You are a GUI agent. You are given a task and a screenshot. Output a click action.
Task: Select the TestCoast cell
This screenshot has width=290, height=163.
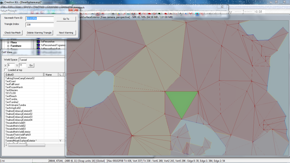coord(10,81)
